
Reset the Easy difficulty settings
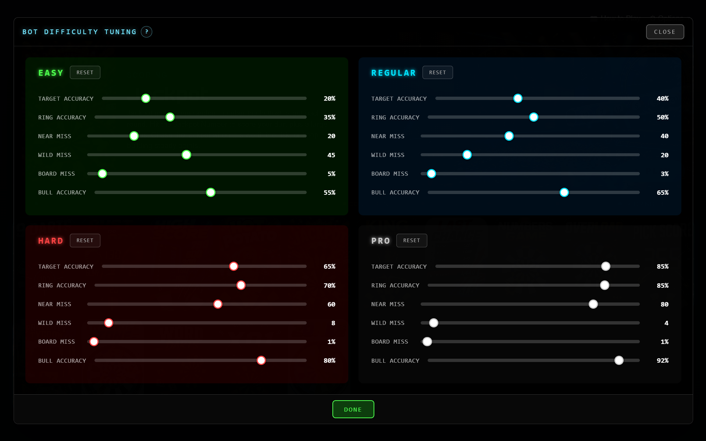tap(85, 72)
